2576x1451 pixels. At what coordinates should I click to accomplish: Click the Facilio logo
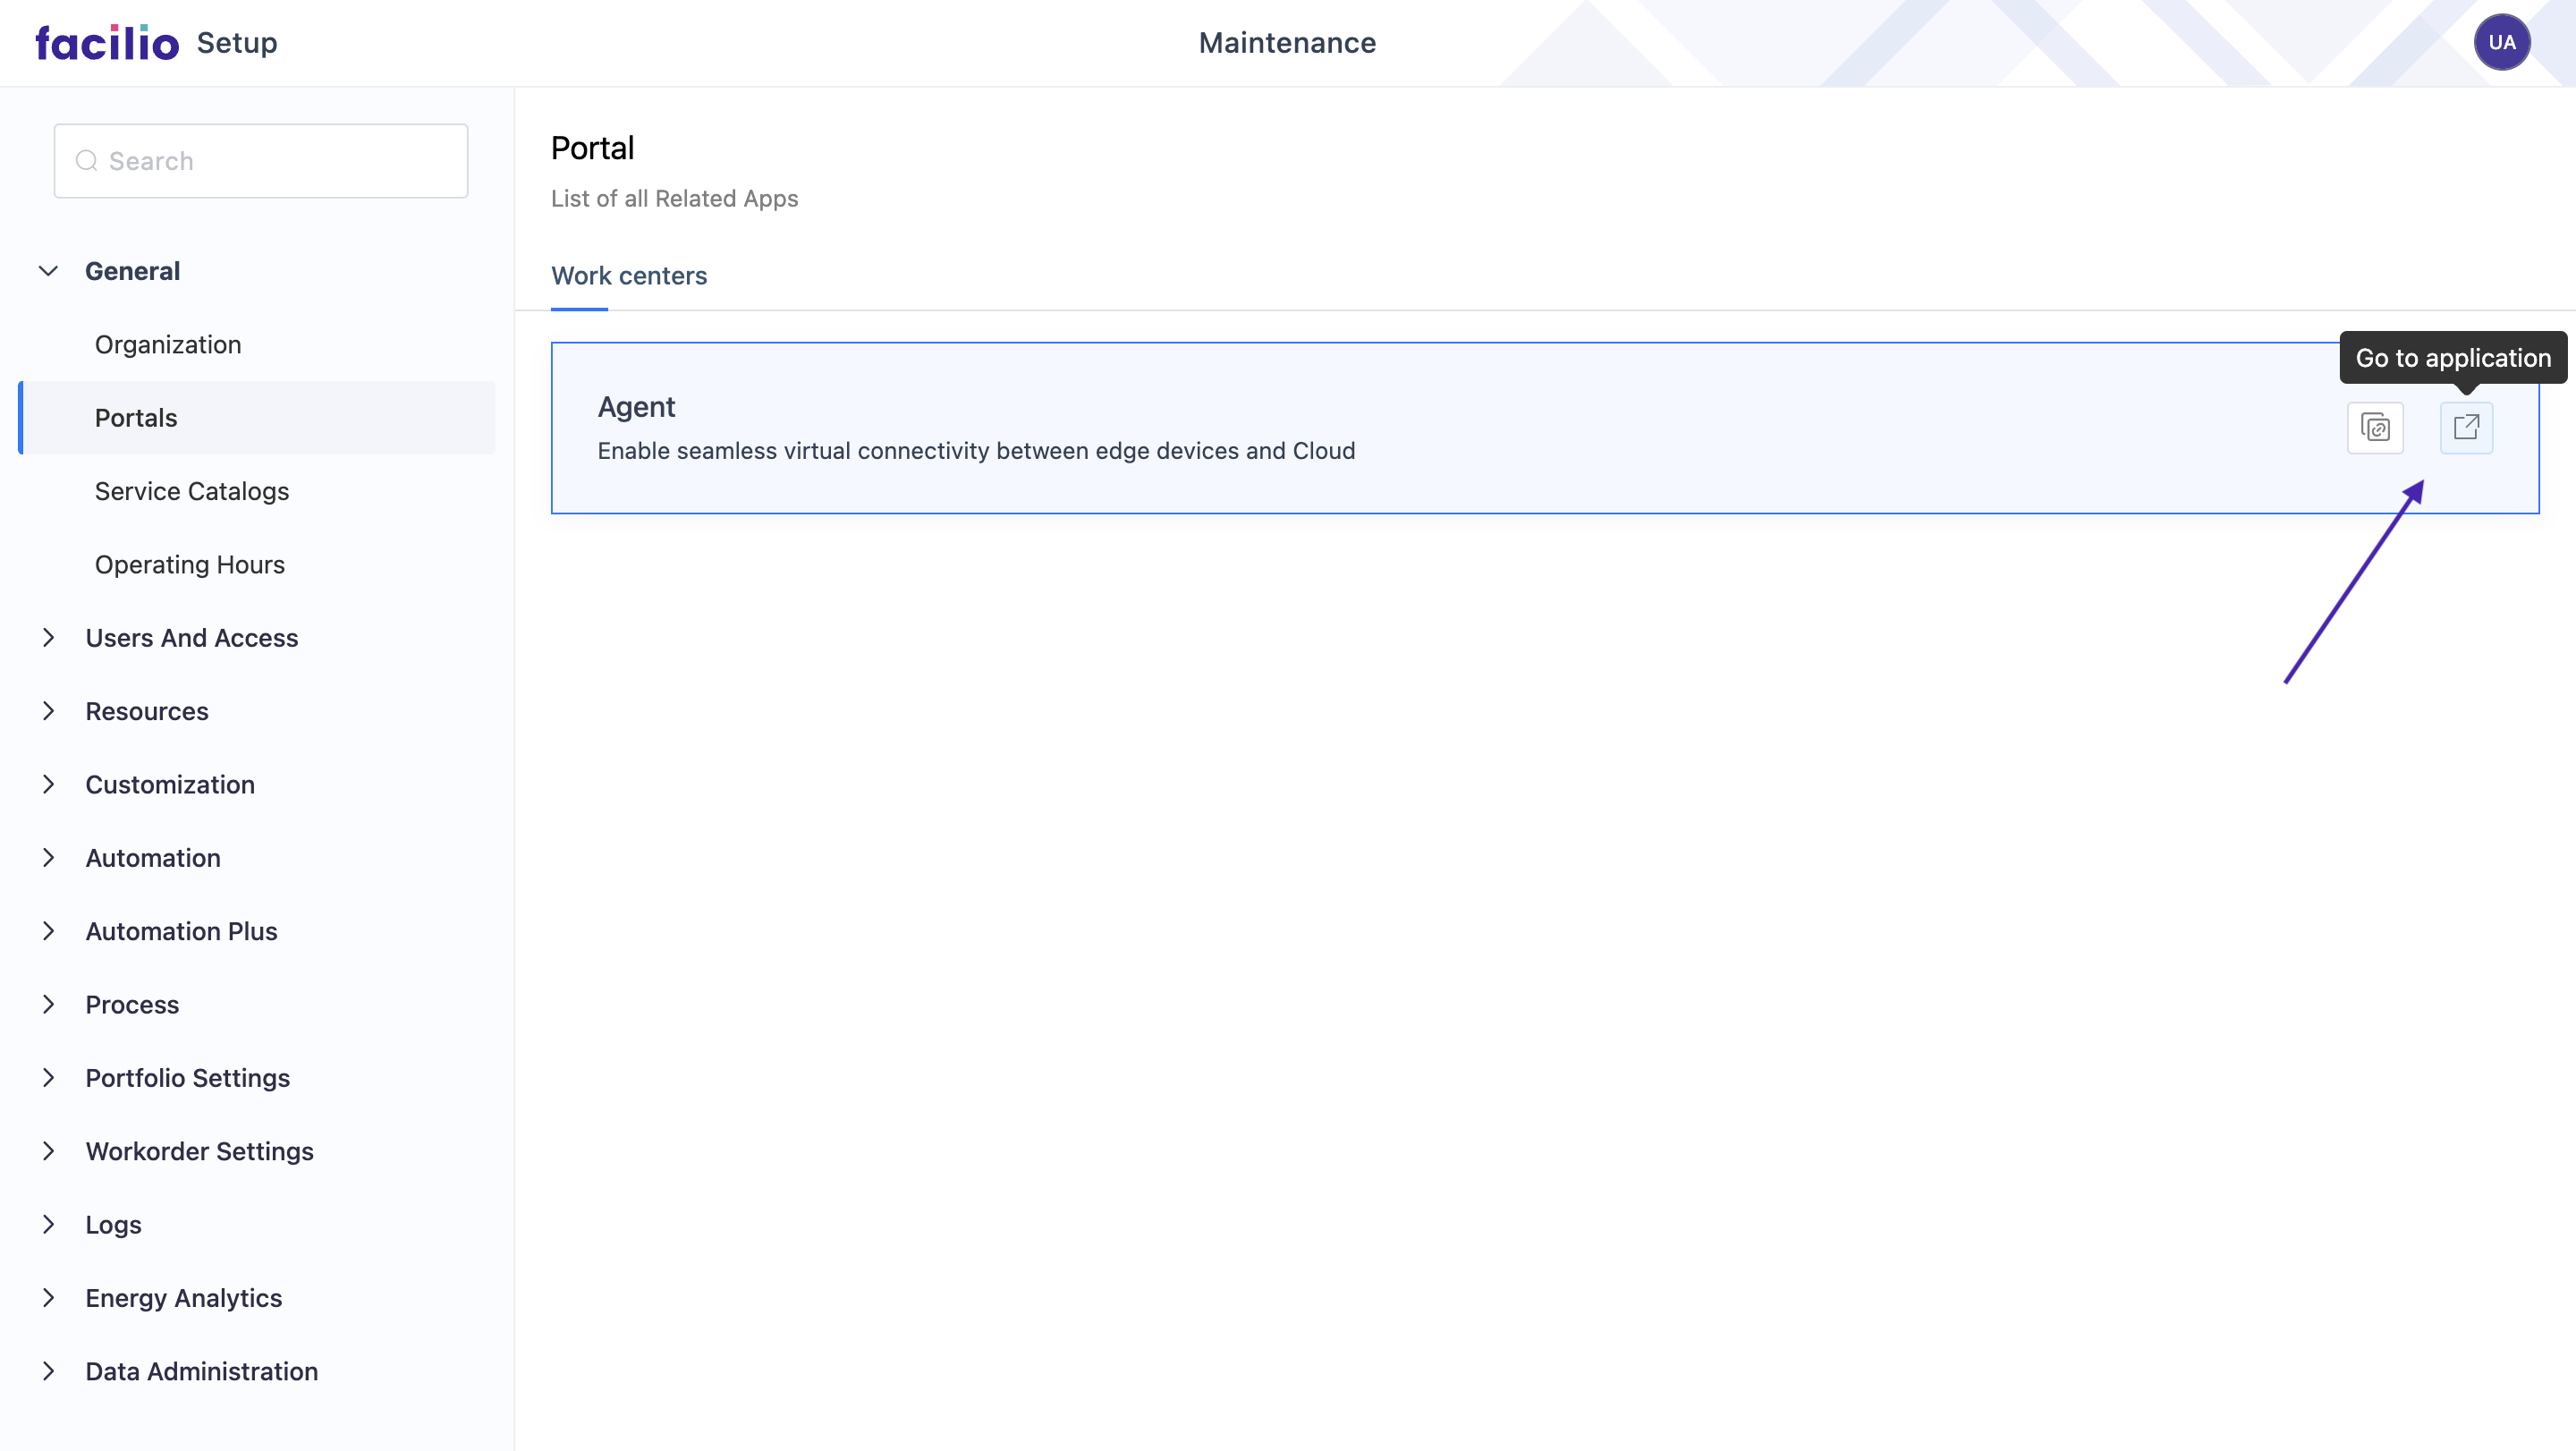pos(107,43)
